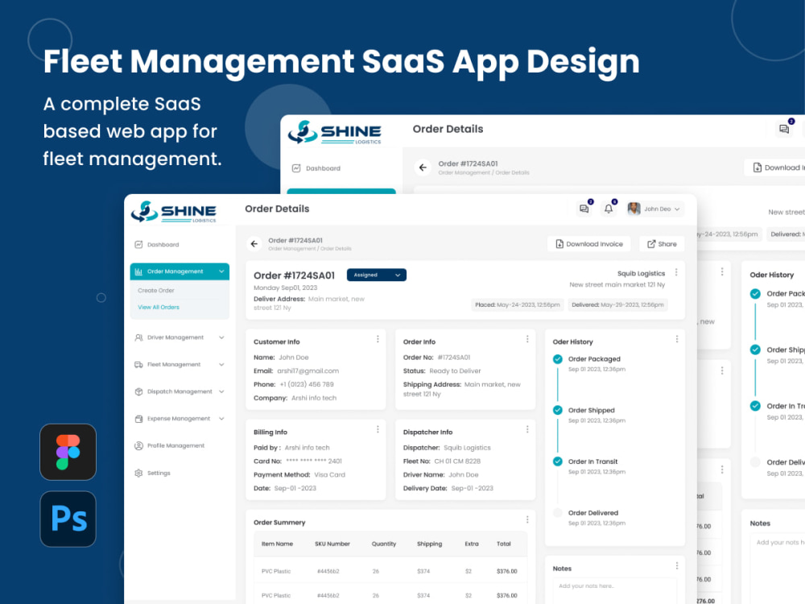Click the Driver Management people icon
Screen dimensions: 805x604
138,337
